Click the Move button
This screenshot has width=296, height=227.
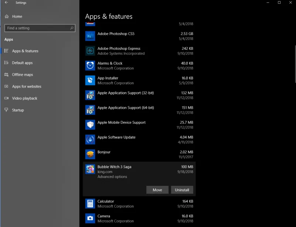(157, 190)
